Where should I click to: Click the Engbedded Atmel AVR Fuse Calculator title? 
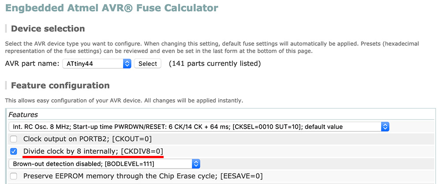pyautogui.click(x=112, y=8)
